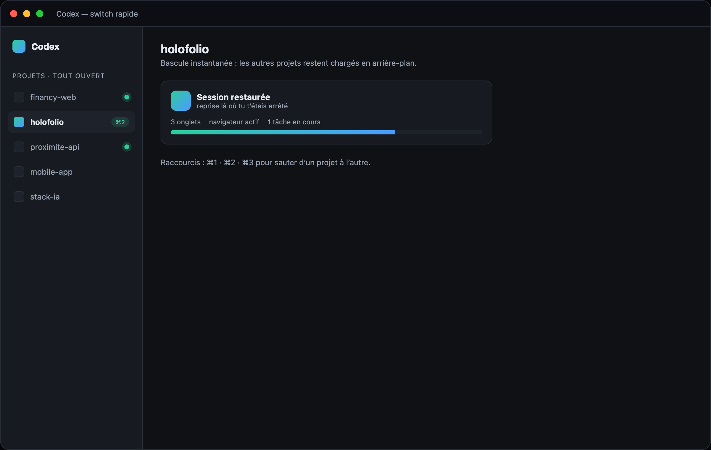Click the "Session restaurée" heading
This screenshot has width=711, height=450.
coord(233,97)
